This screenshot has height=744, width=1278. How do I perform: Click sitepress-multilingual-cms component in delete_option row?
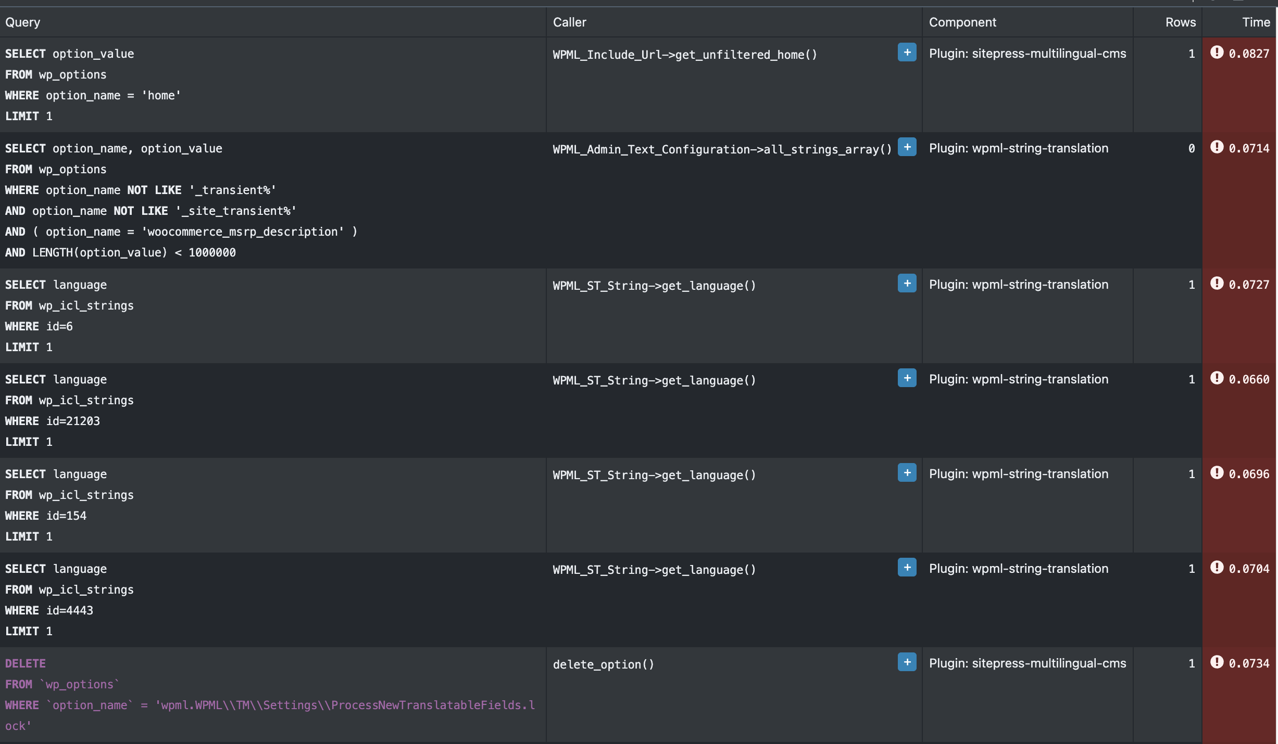point(1028,663)
